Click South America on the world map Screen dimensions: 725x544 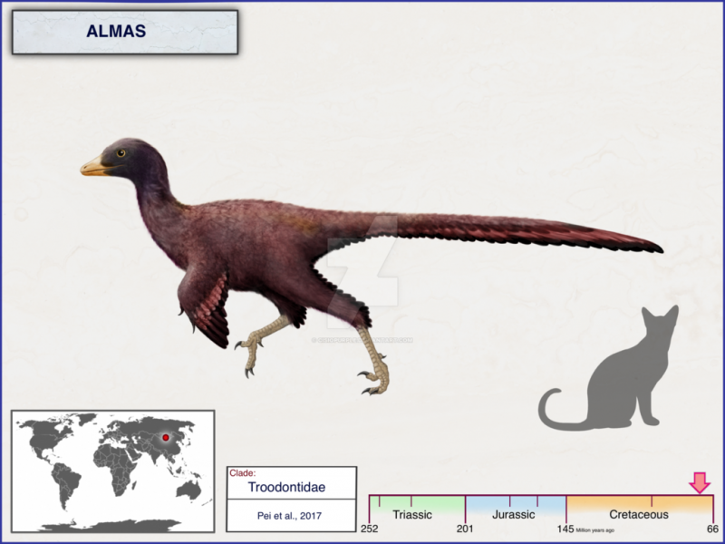pos(64,483)
